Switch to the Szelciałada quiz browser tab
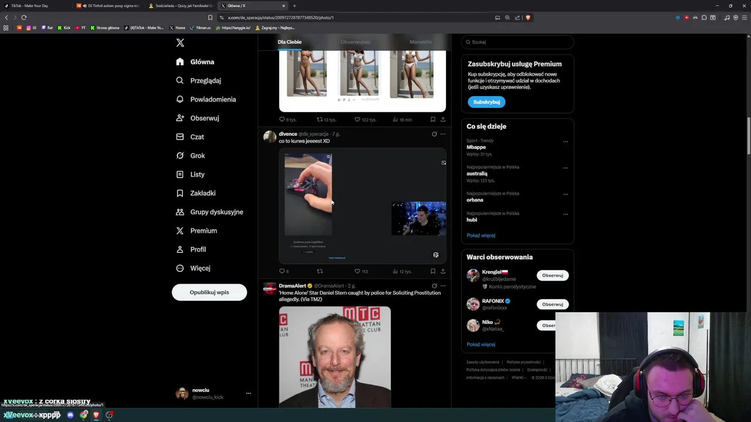Screen dimensions: 751x422 (181, 6)
